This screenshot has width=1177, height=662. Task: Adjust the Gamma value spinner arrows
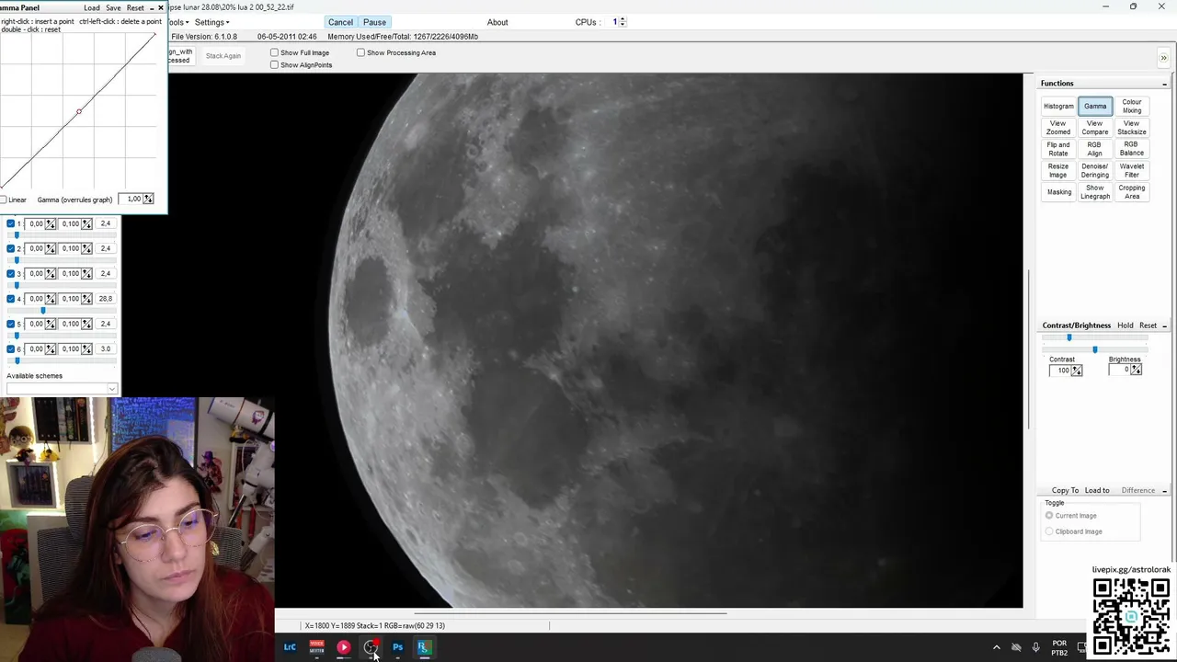[x=148, y=200]
